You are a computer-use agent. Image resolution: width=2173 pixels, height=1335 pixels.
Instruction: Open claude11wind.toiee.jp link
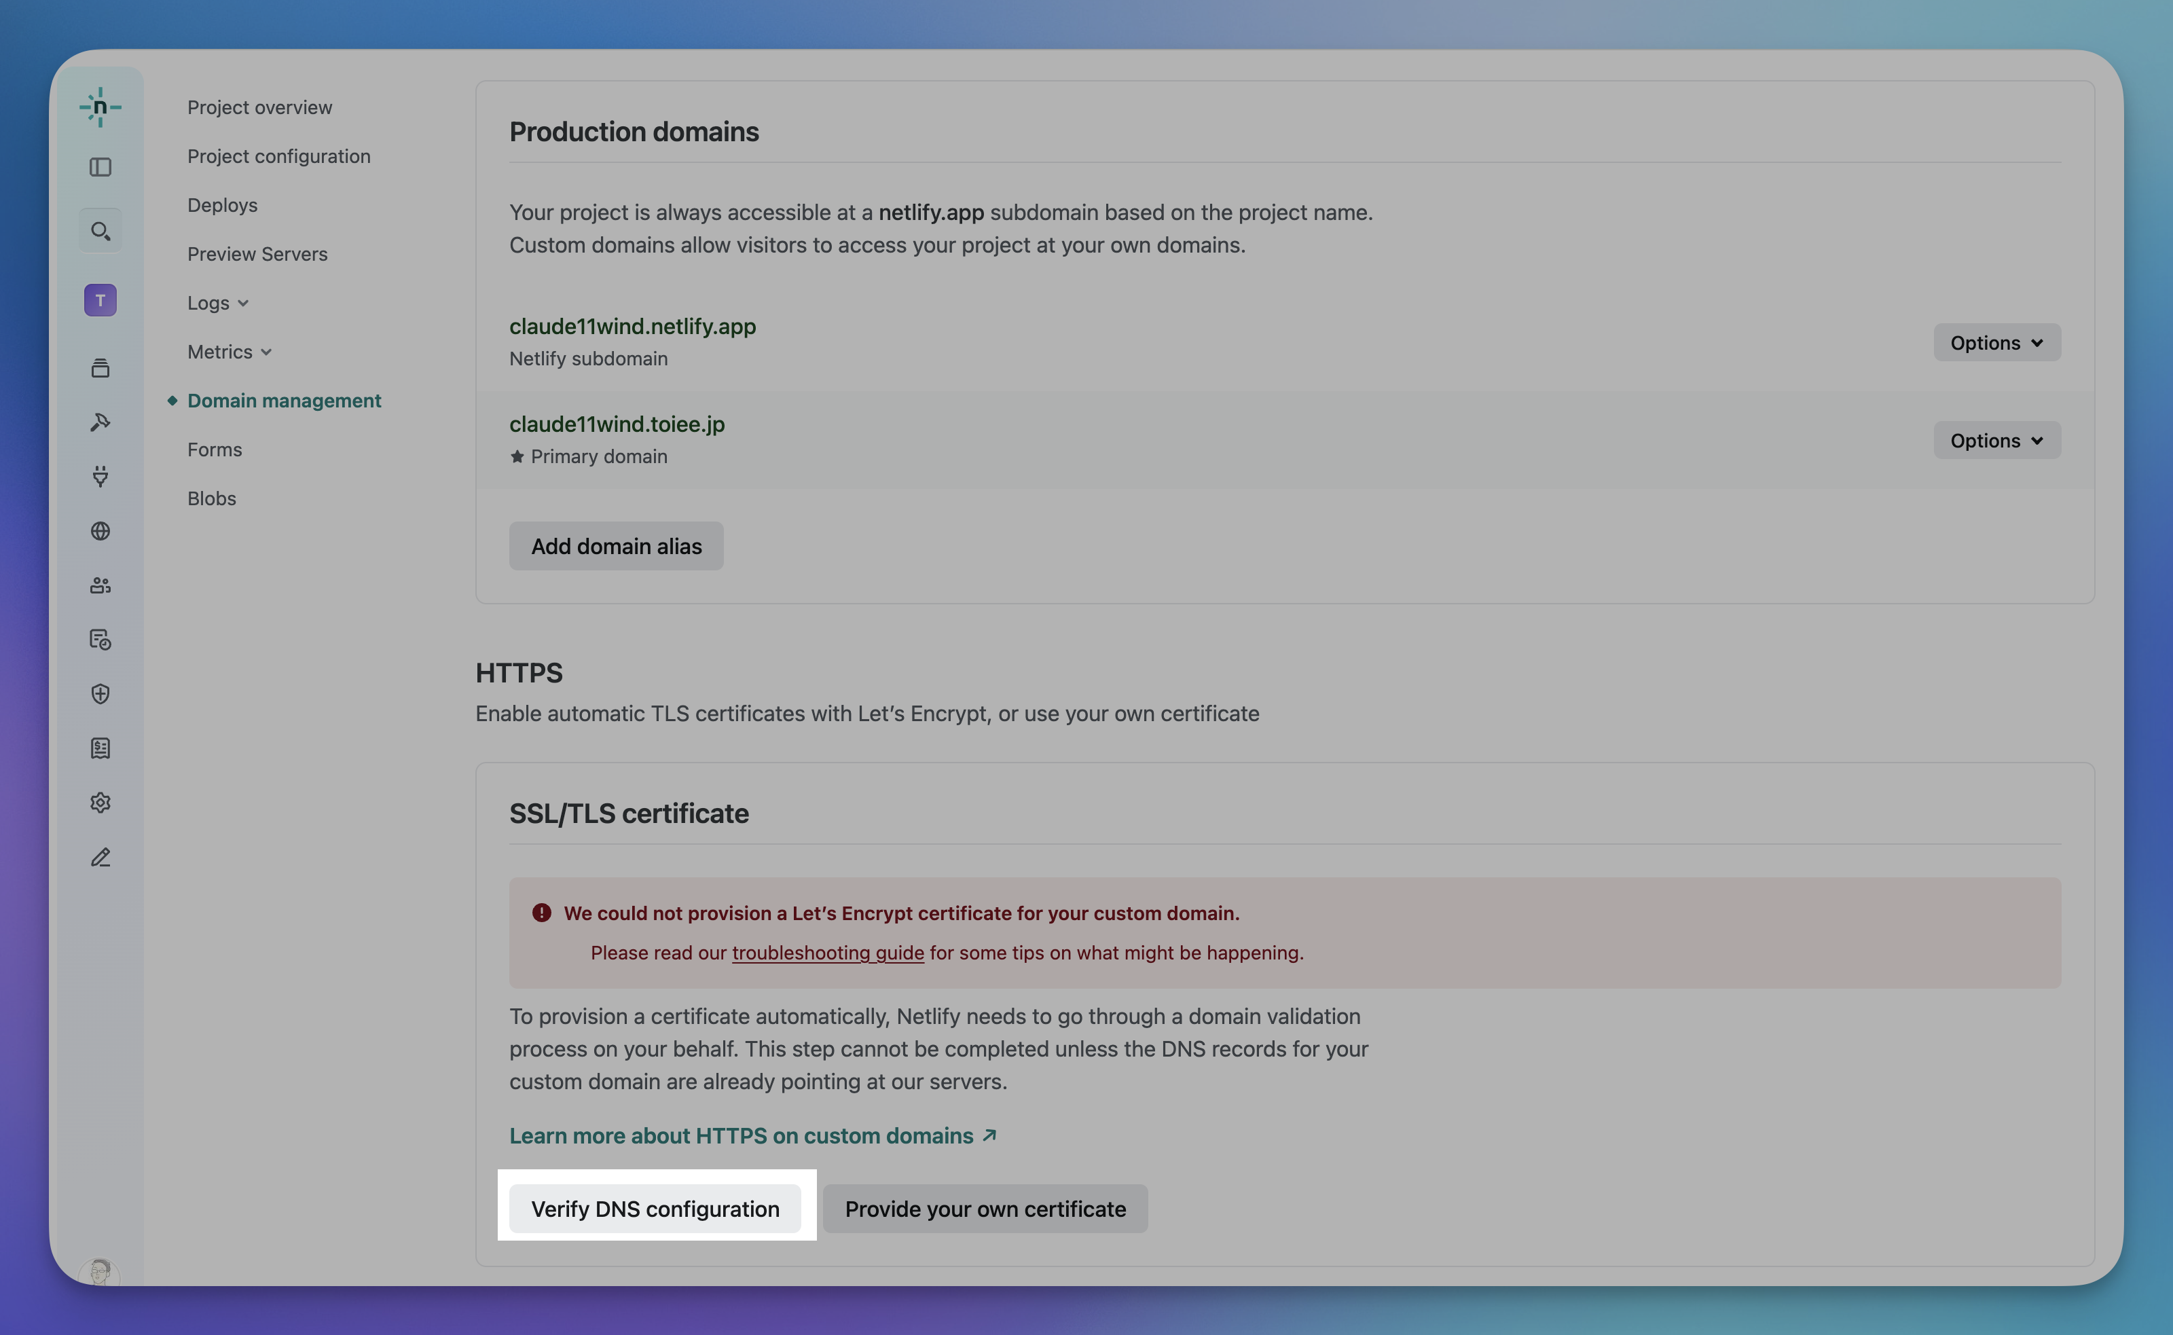[x=617, y=424]
